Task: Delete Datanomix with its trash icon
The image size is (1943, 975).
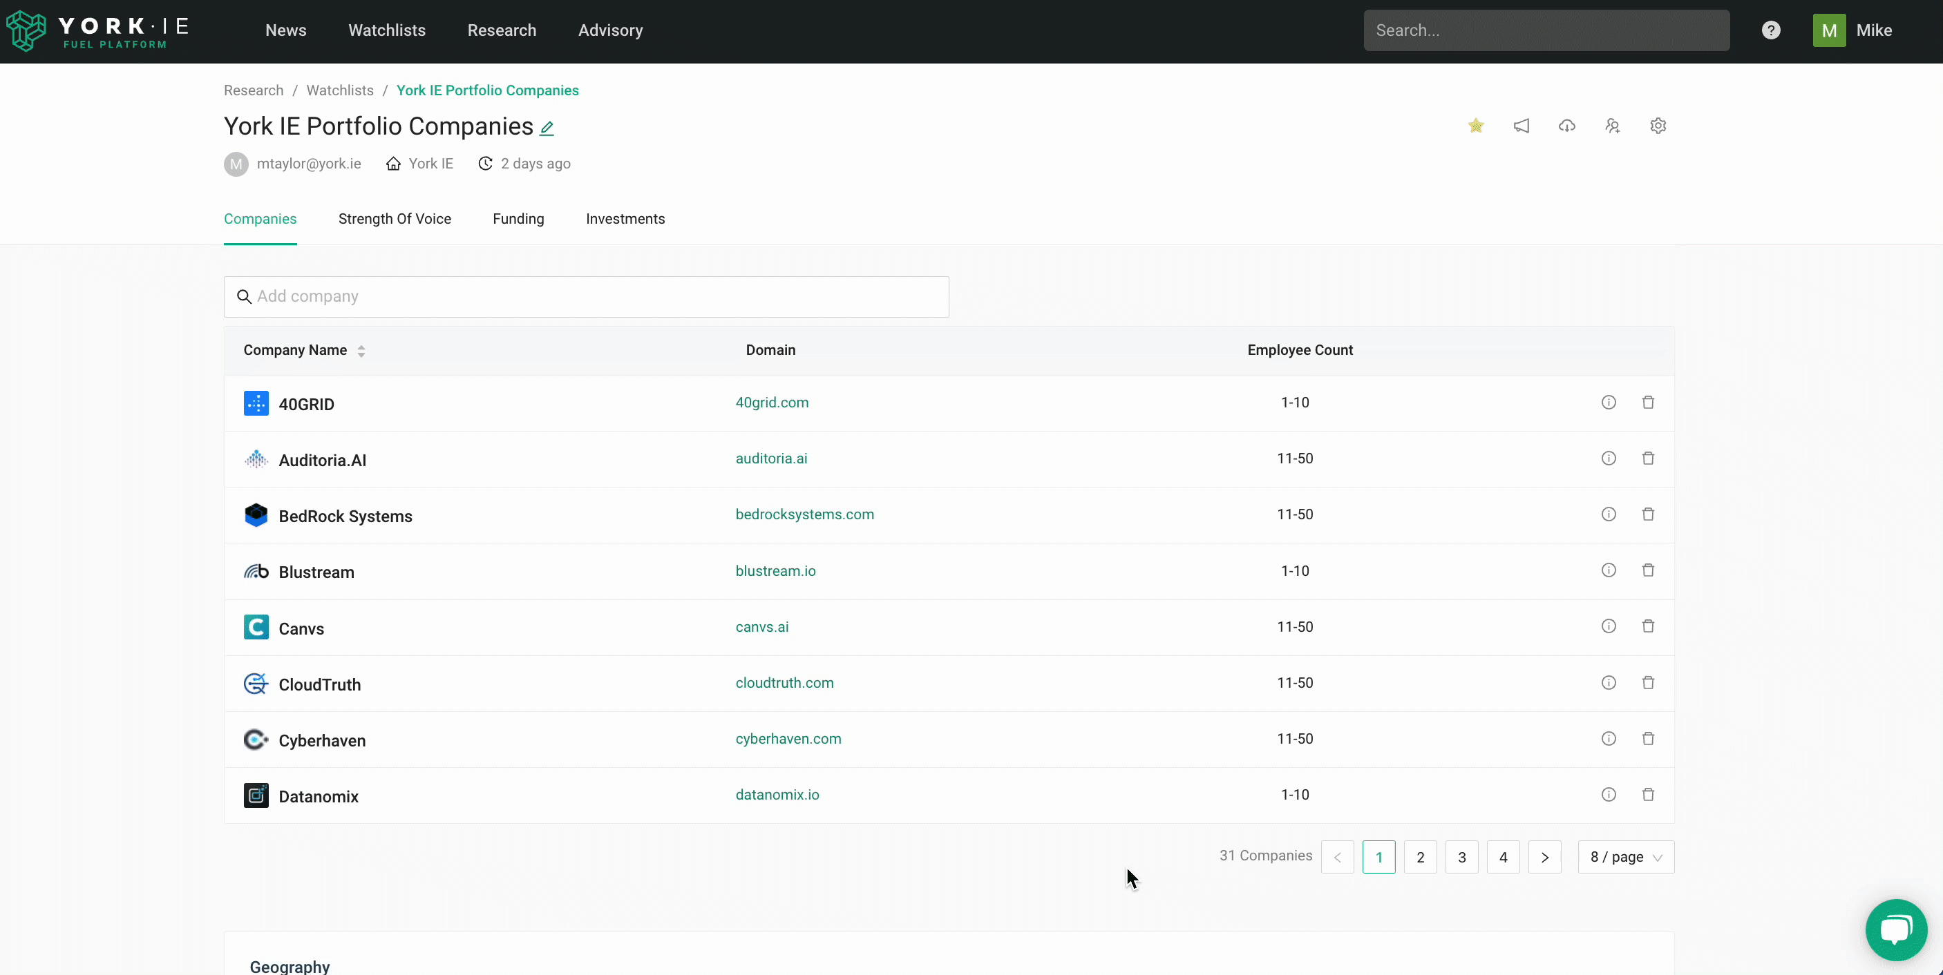Action: pos(1648,794)
